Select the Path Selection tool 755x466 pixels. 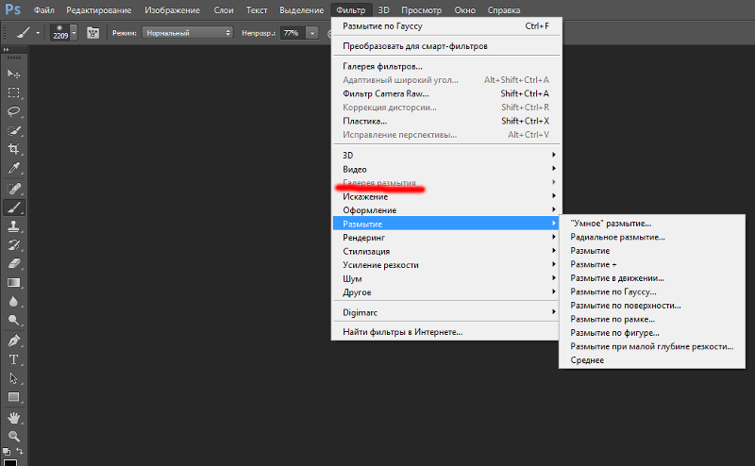tap(13, 378)
